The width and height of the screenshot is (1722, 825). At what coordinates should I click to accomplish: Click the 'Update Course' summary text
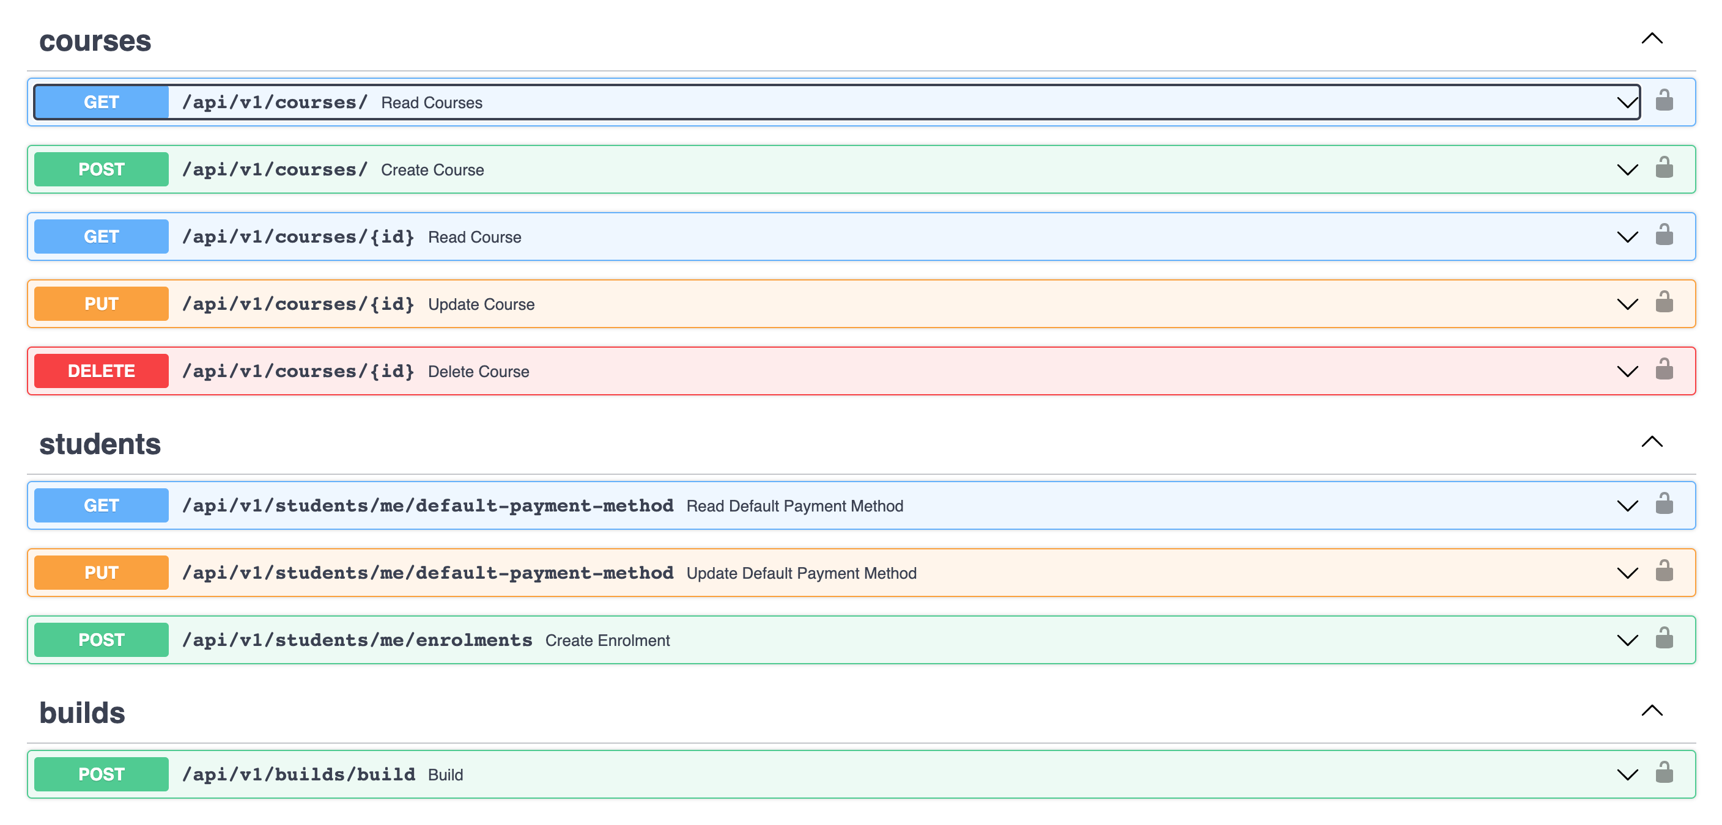click(x=481, y=304)
